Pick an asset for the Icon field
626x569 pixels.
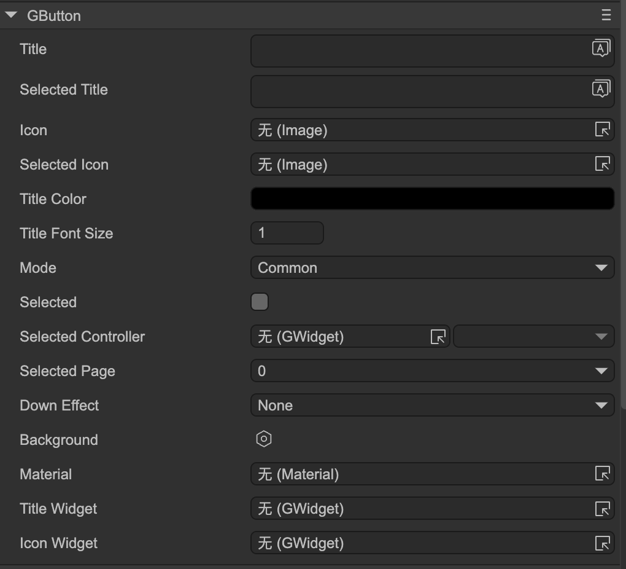pyautogui.click(x=603, y=130)
